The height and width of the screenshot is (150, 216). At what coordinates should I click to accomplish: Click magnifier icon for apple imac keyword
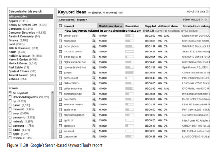[94, 110]
